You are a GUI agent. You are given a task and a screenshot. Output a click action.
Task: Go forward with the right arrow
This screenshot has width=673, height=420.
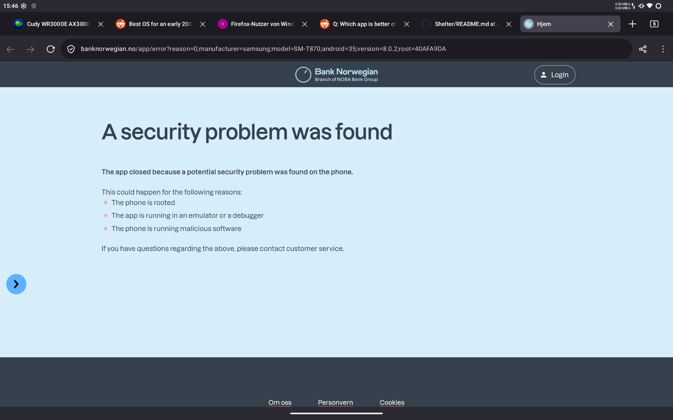(x=30, y=49)
